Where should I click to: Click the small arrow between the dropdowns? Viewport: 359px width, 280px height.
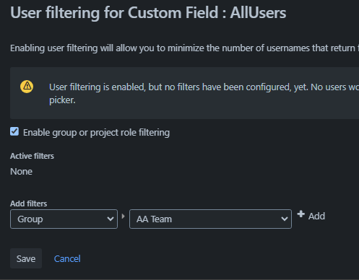click(x=124, y=216)
